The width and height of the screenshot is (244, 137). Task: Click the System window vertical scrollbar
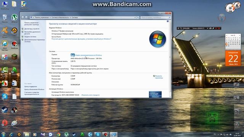tap(170, 59)
